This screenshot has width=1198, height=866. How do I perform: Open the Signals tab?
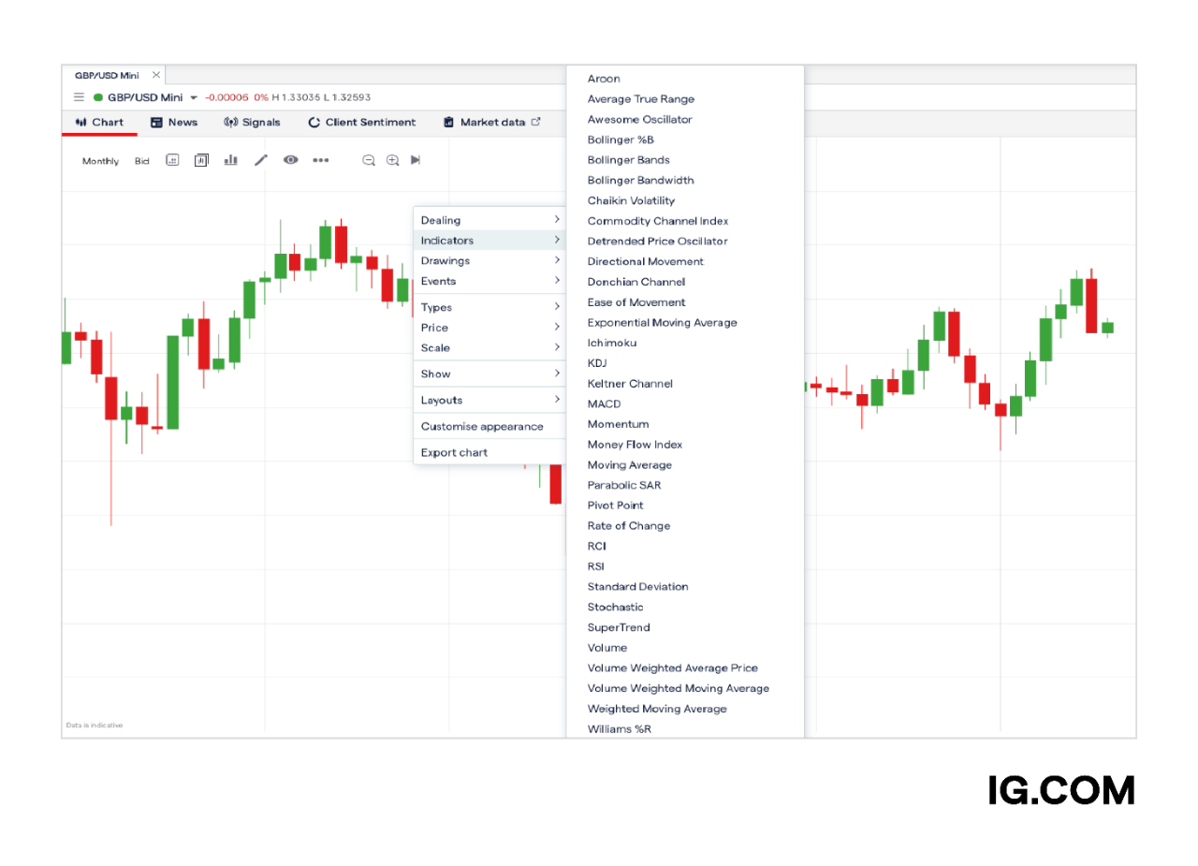pos(252,123)
